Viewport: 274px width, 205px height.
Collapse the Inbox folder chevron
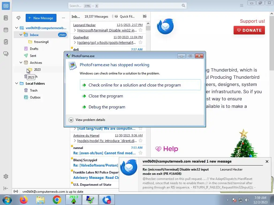point(21,35)
